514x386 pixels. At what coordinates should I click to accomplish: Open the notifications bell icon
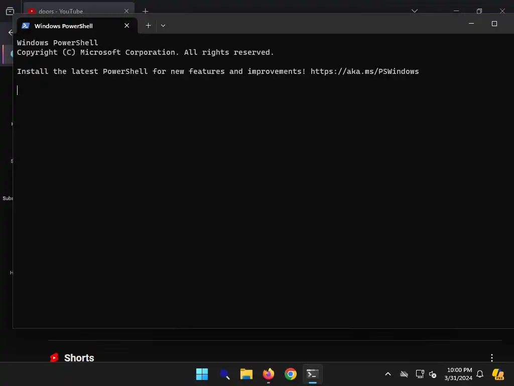point(480,374)
